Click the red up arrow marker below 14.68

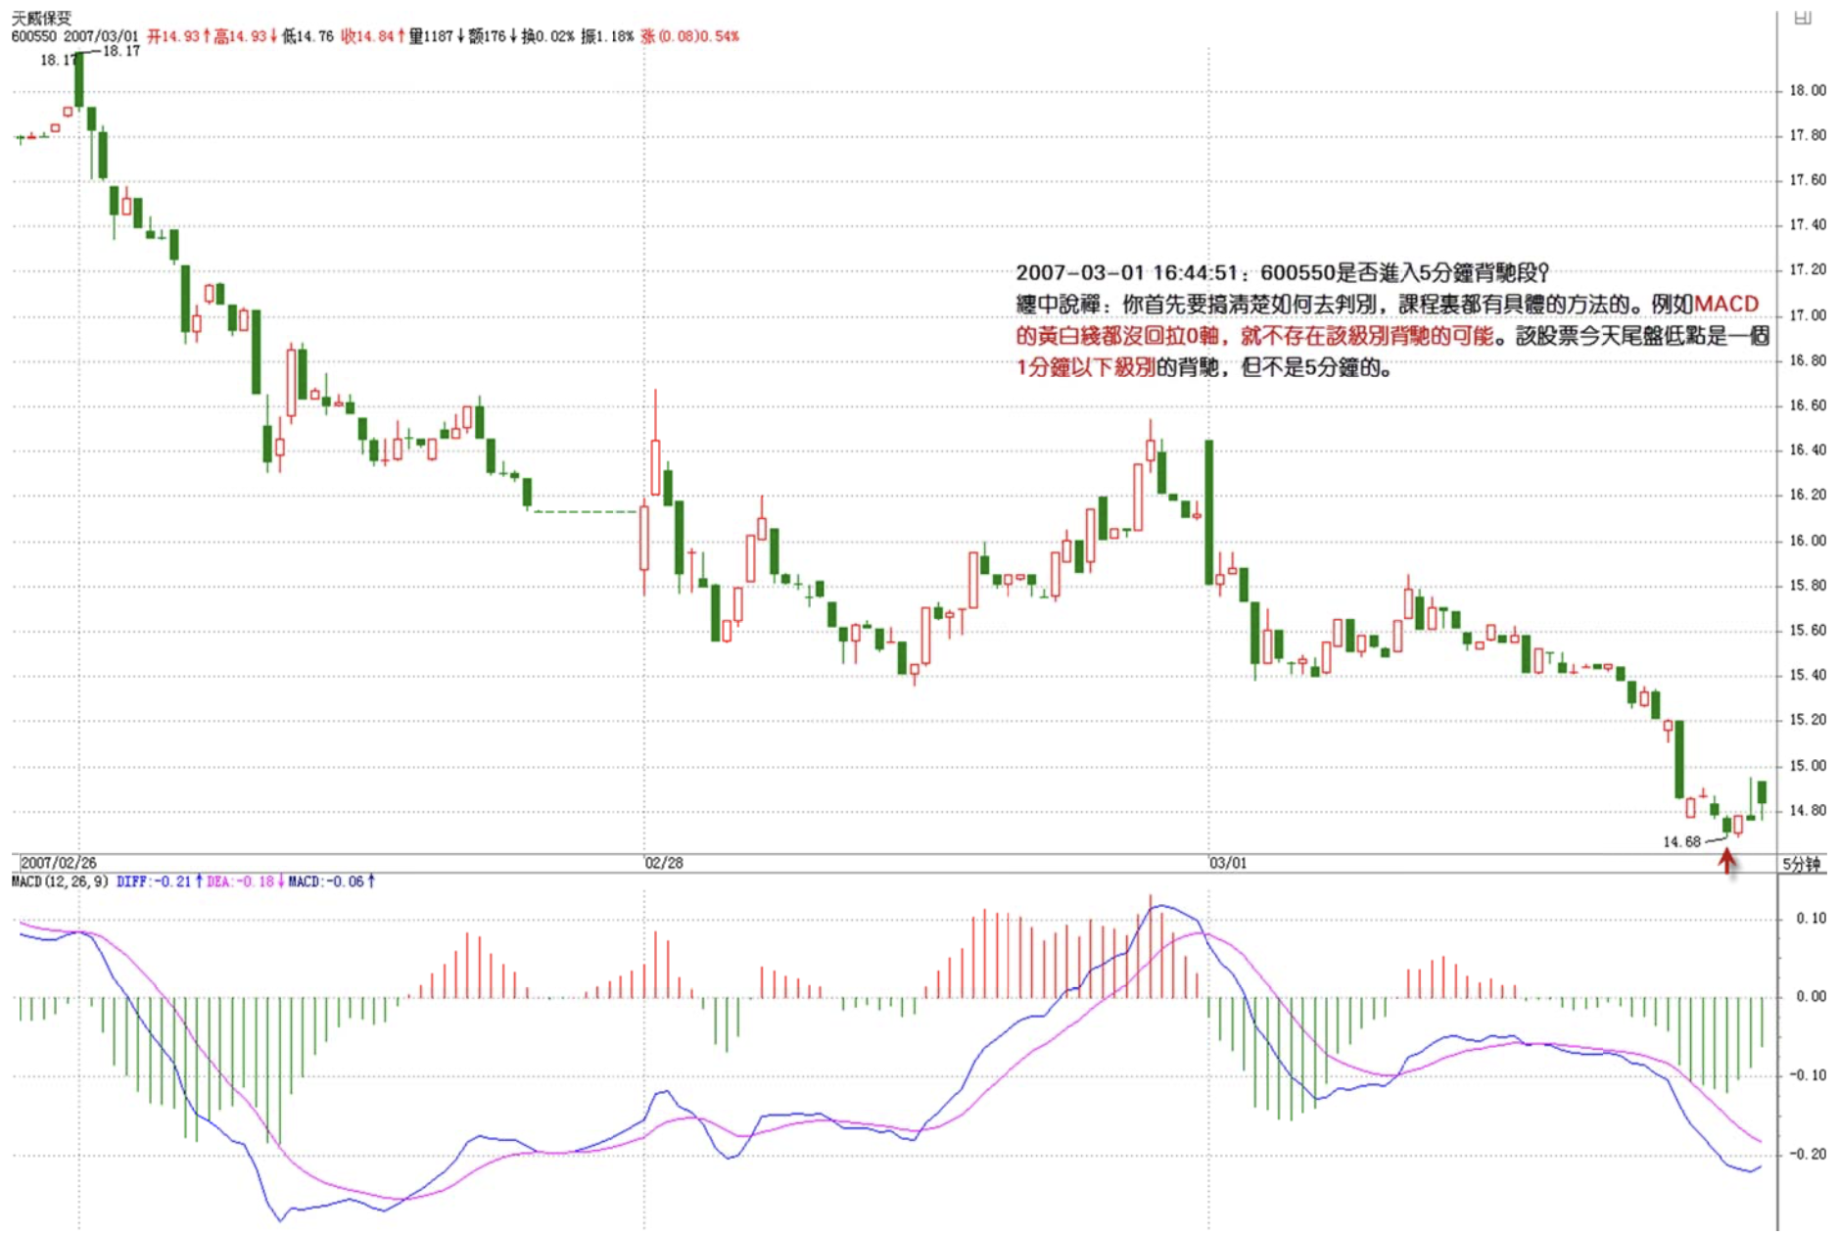click(x=1727, y=861)
